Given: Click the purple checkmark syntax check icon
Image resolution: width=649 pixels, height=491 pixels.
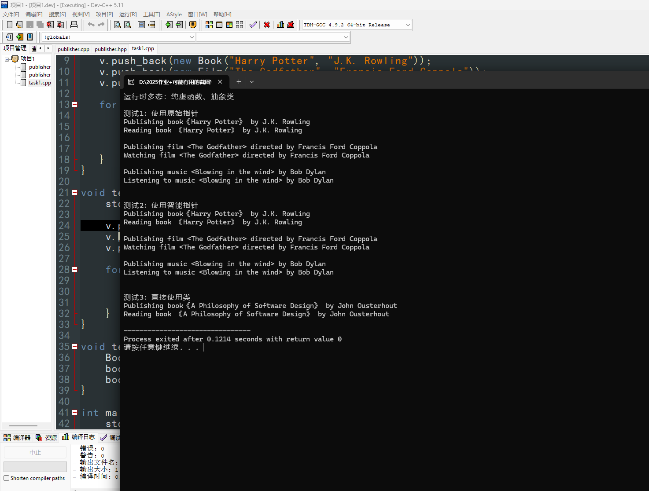Looking at the screenshot, I should click(x=253, y=25).
